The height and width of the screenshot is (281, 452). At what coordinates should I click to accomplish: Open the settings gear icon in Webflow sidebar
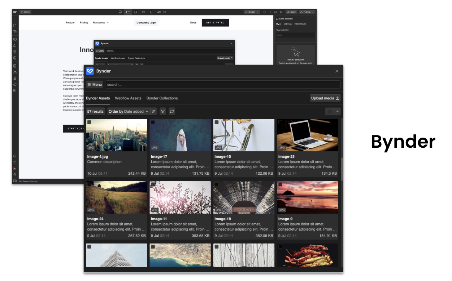(15, 156)
